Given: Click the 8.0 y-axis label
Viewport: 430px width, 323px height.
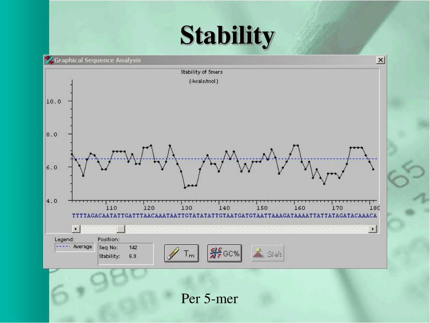Looking at the screenshot, I should [52, 135].
